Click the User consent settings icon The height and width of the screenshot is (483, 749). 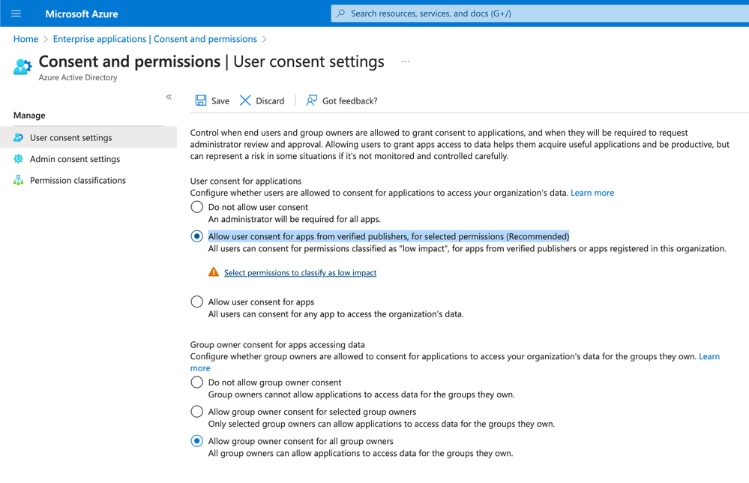(x=19, y=138)
